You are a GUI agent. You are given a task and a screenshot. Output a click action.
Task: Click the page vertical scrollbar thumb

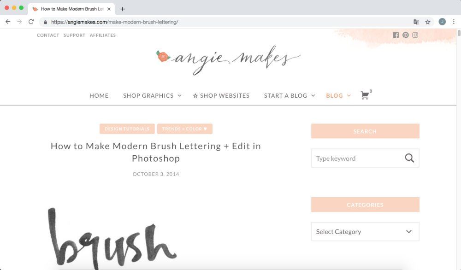459,33
